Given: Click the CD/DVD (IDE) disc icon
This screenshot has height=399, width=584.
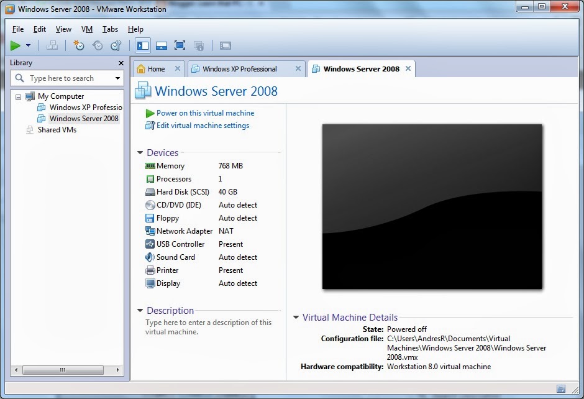Looking at the screenshot, I should point(150,205).
